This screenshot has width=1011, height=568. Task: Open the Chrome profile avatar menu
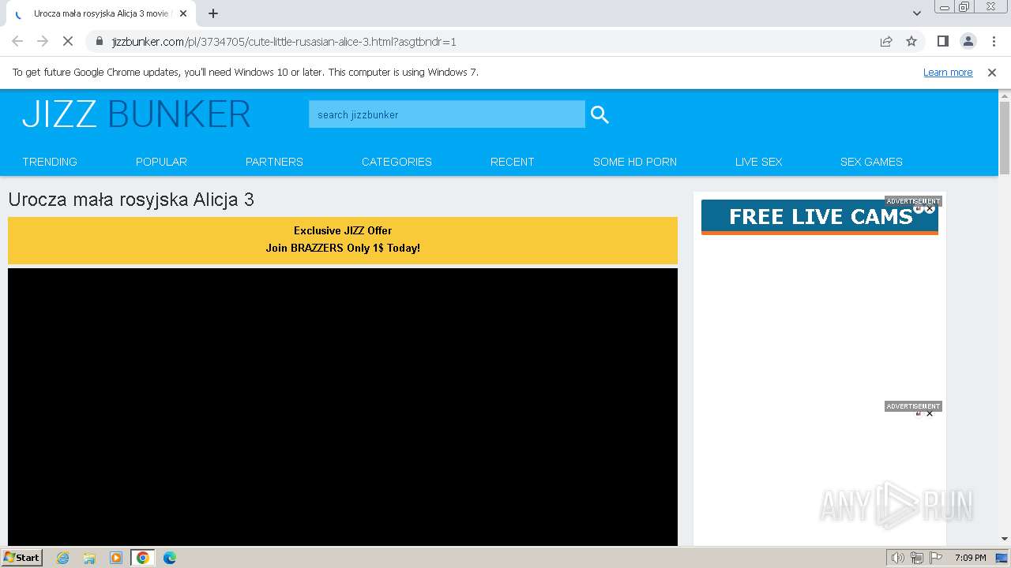pos(968,41)
